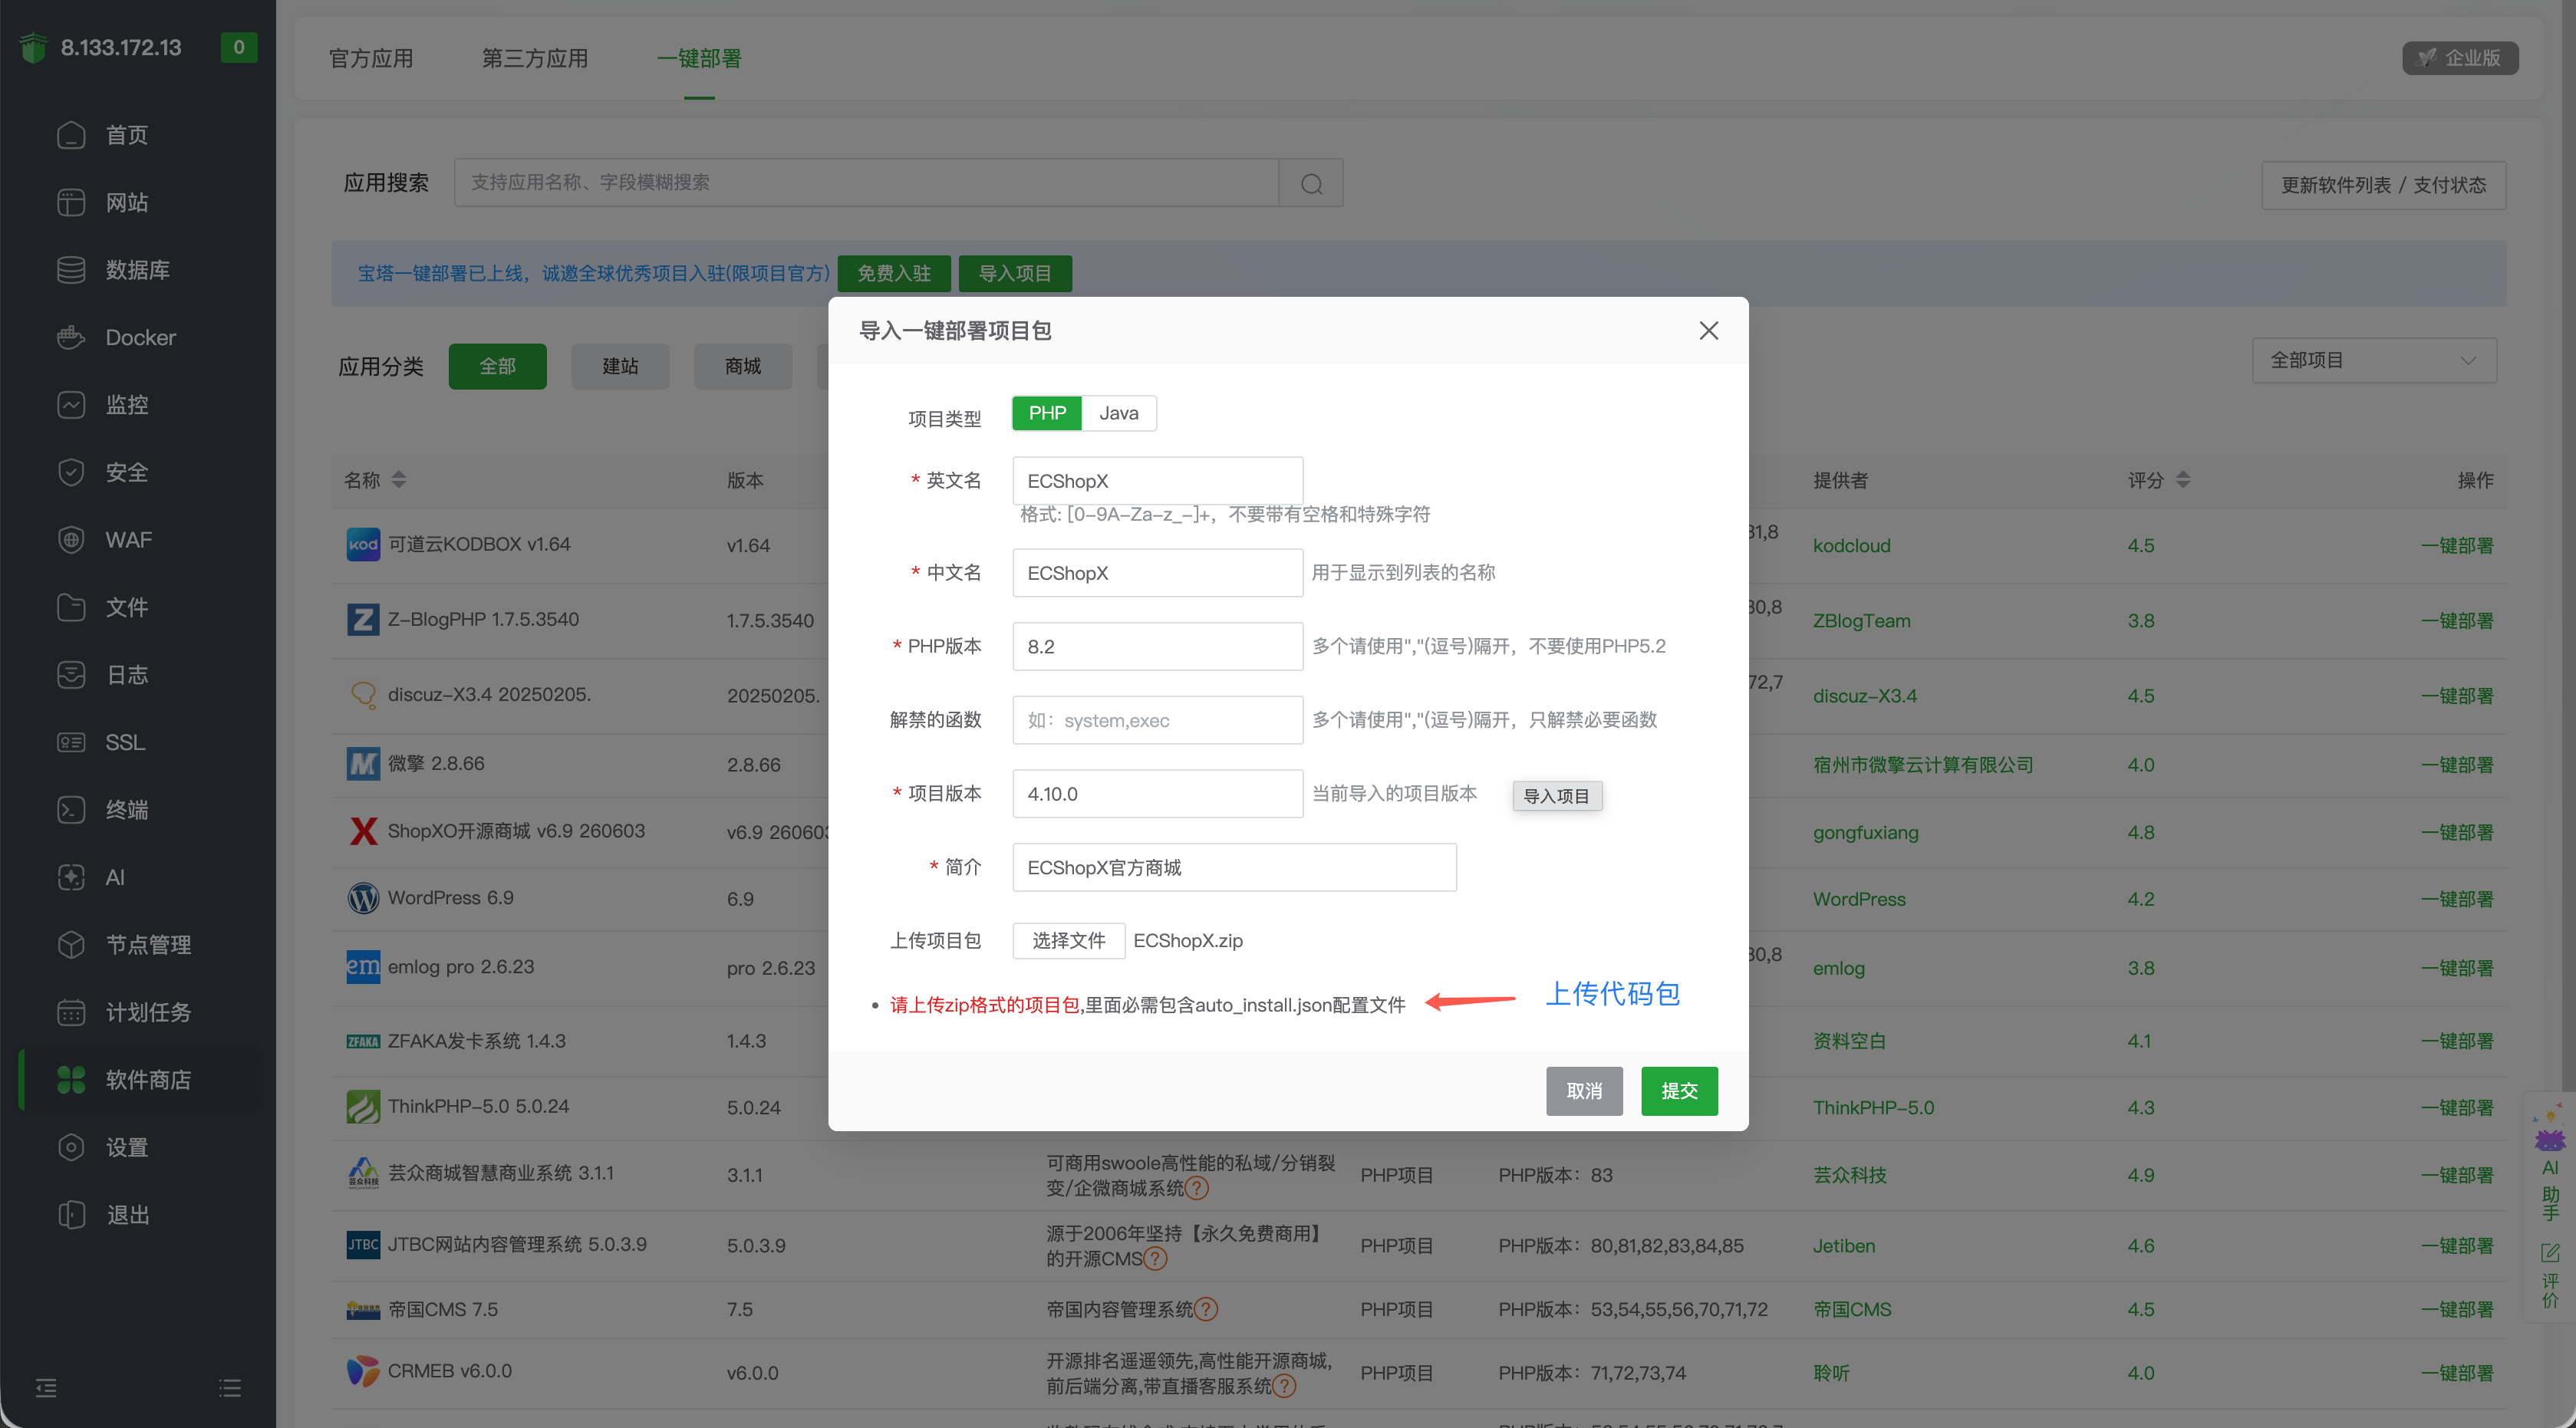Screen dimensions: 2576x1428
Task: Open the 安全 shield icon in sidebar
Action: (x=71, y=472)
